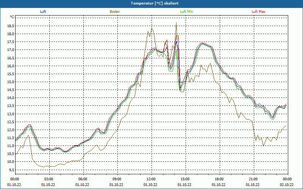Select the Boden legend label
Screen dimensions: 303x189
(x=115, y=12)
